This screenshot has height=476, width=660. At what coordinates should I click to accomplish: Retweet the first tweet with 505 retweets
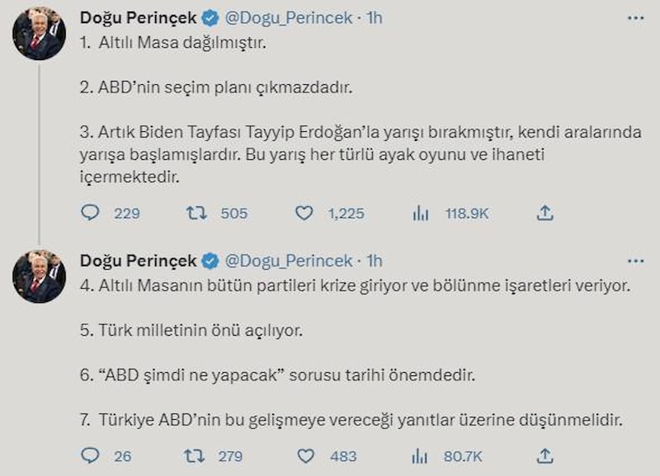[x=196, y=213]
